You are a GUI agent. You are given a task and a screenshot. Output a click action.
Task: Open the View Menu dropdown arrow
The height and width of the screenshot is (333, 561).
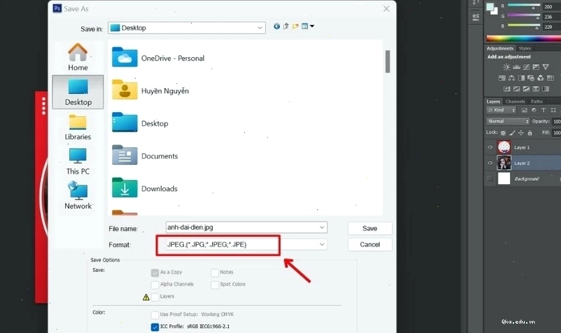click(312, 26)
